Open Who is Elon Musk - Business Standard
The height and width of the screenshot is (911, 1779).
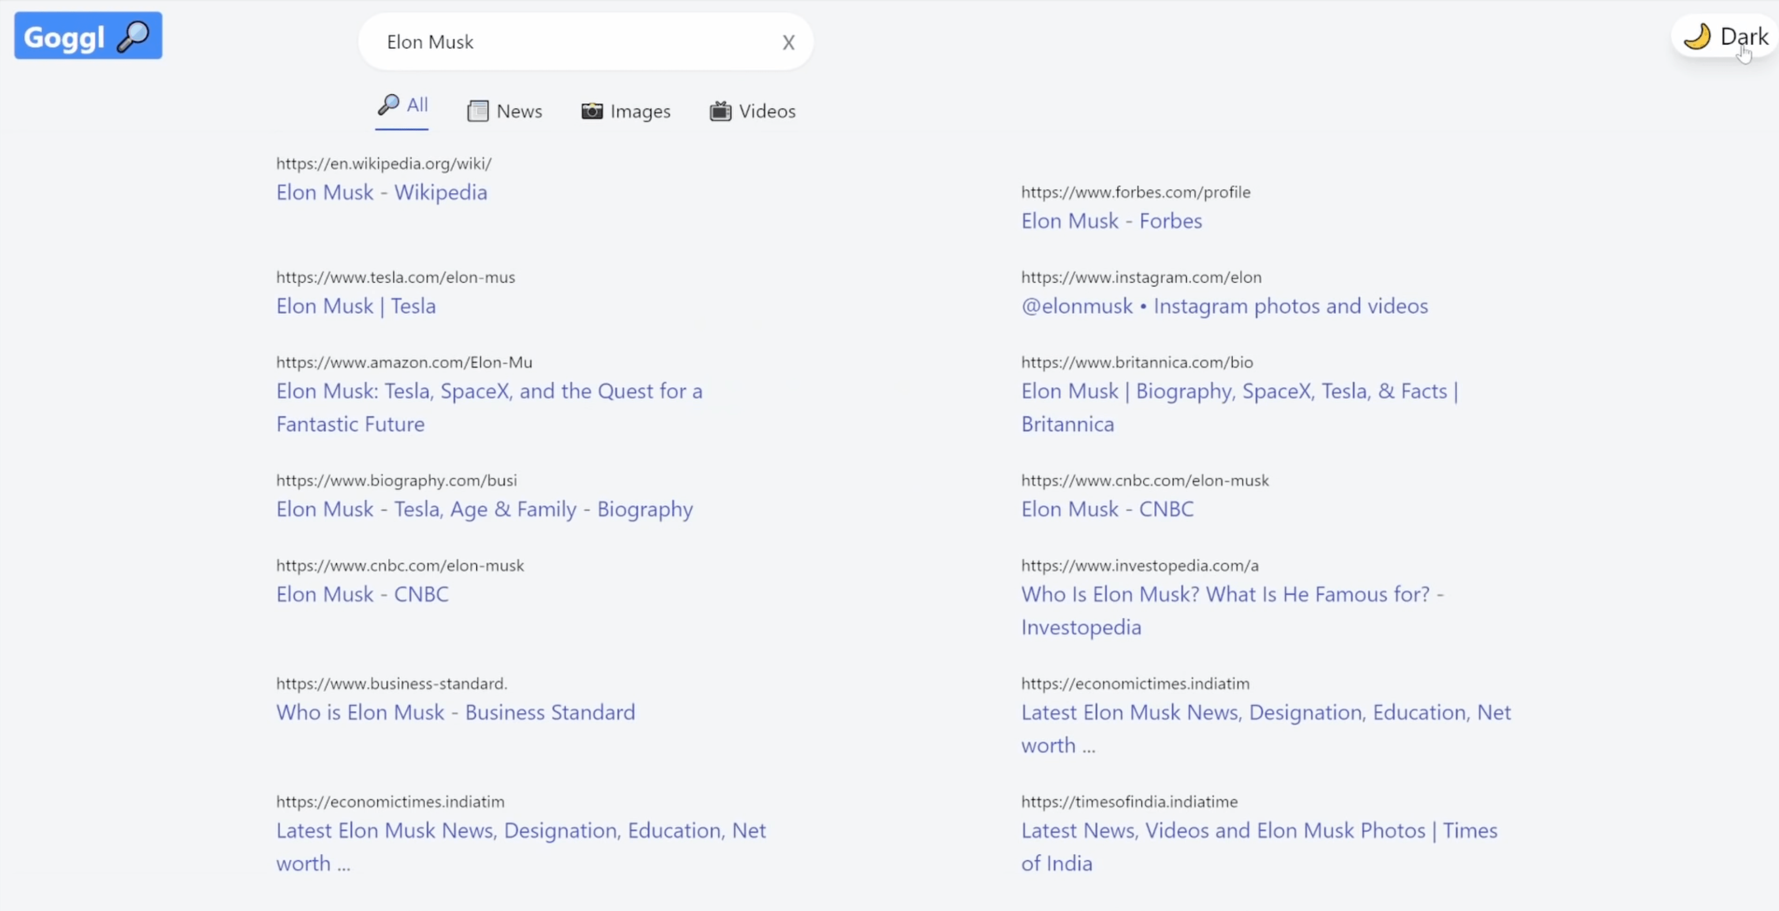click(456, 712)
